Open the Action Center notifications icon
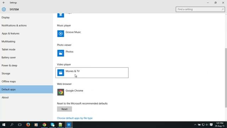Screen dimensions: 227x128 211,125
